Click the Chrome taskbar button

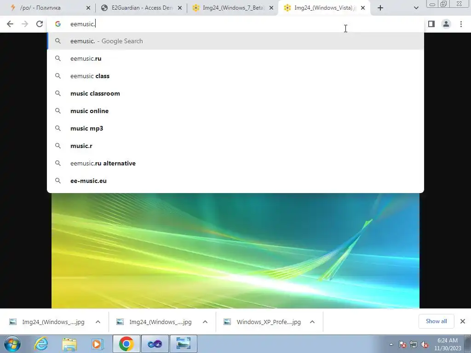point(126,344)
